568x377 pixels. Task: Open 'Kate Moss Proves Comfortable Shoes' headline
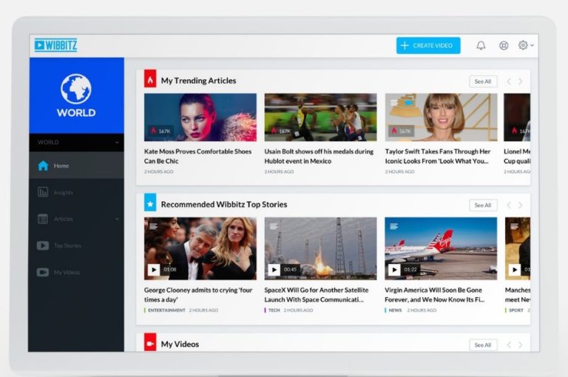pyautogui.click(x=197, y=156)
